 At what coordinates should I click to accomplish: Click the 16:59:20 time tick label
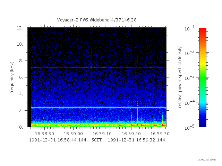[131, 134]
